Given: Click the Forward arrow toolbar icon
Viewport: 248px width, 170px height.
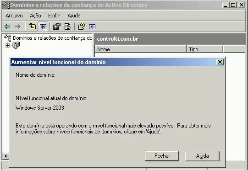Looking at the screenshot, I should click(x=18, y=27).
